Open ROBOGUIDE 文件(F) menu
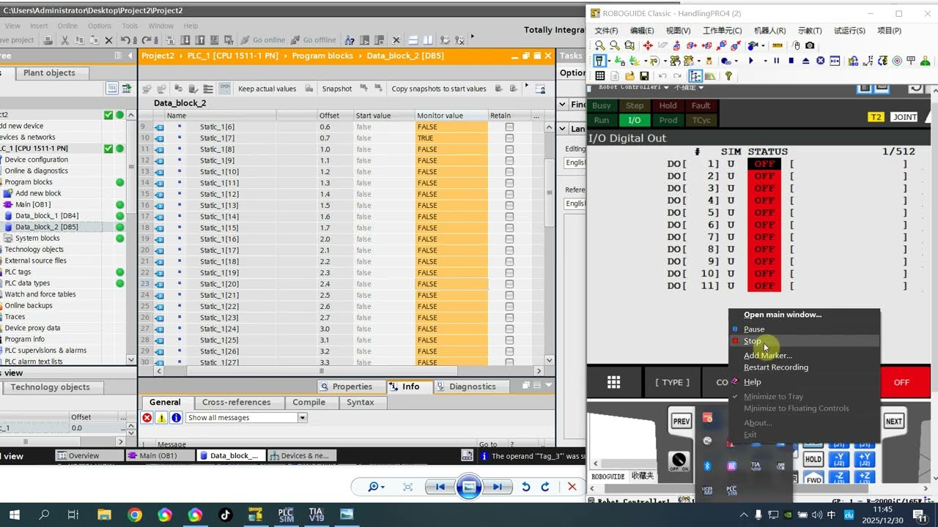 (606, 31)
